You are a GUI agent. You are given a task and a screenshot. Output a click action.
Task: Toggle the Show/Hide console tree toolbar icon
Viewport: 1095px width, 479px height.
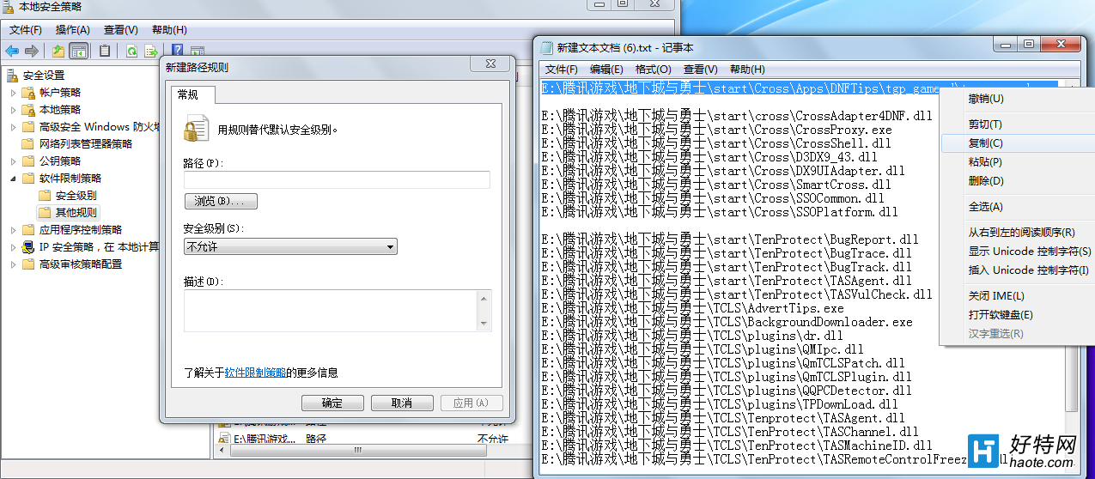pos(78,51)
